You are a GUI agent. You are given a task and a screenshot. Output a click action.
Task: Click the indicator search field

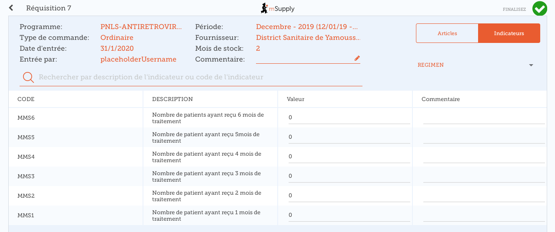(200, 77)
